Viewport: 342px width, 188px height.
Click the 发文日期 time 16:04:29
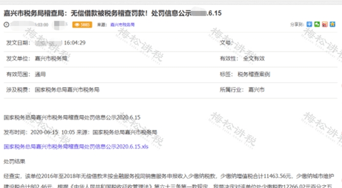pos(75,43)
